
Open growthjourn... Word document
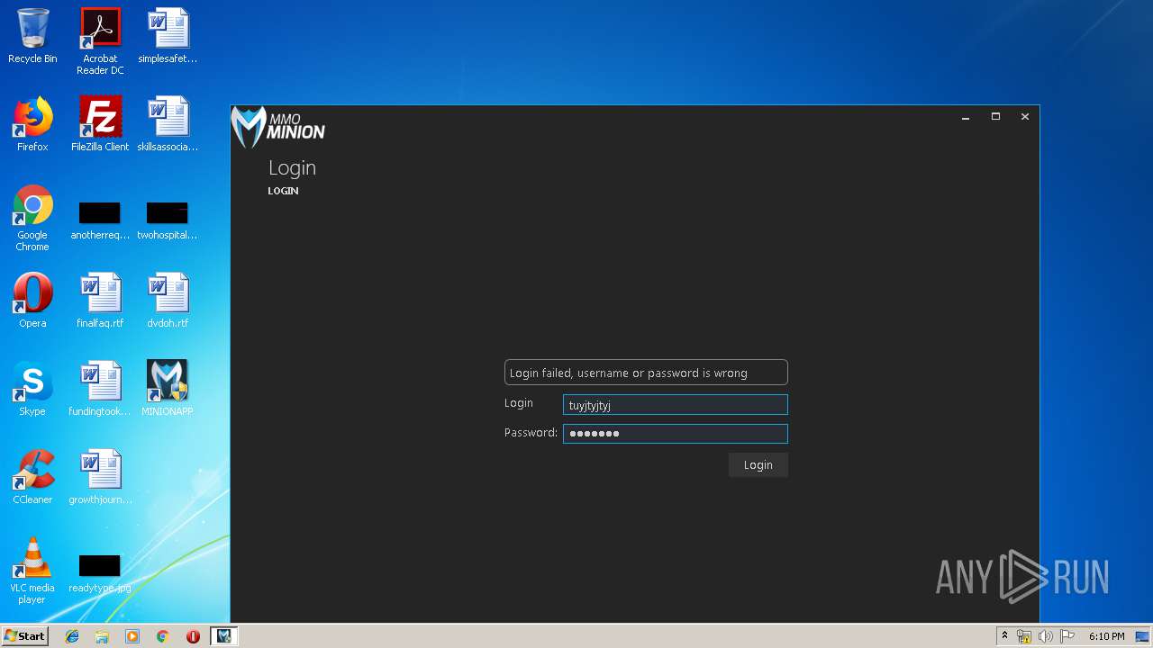[100, 477]
